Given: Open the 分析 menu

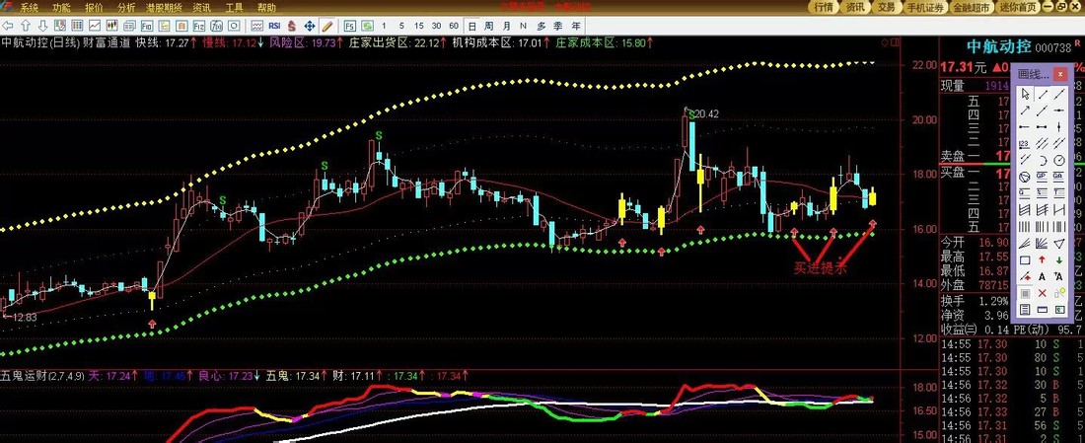Looking at the screenshot, I should pyautogui.click(x=126, y=8).
